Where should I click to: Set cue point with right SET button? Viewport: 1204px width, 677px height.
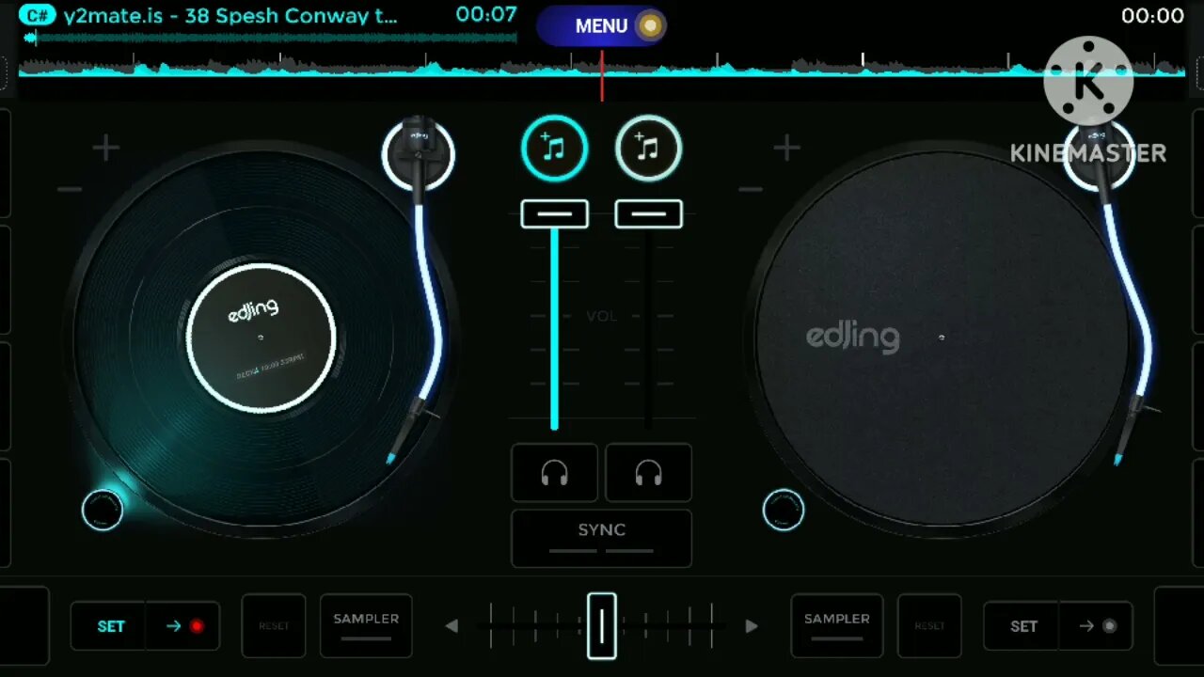[x=1022, y=626]
